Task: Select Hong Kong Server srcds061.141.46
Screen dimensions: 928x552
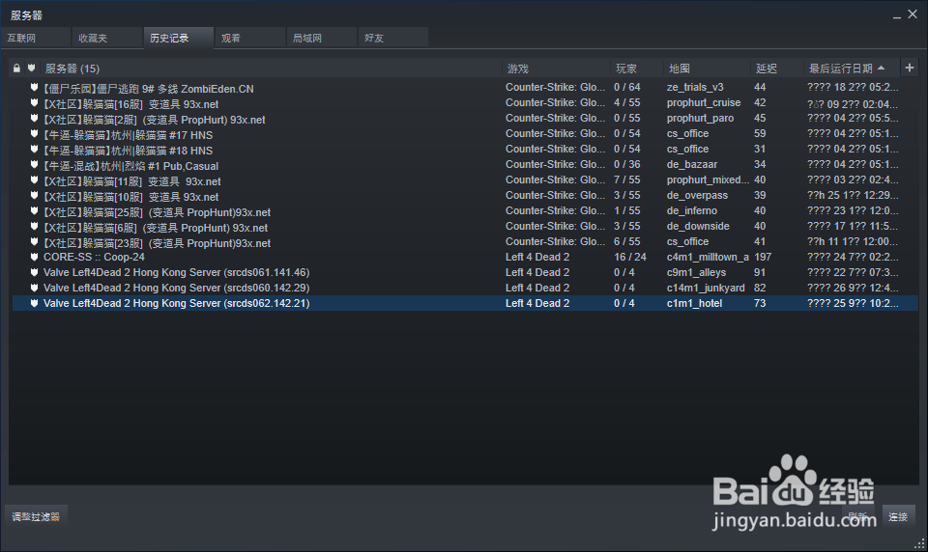Action: click(x=465, y=272)
